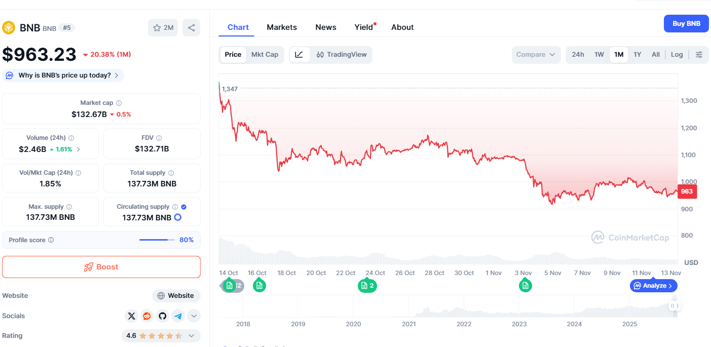Select the line chart style icon
711x347 pixels.
300,54
